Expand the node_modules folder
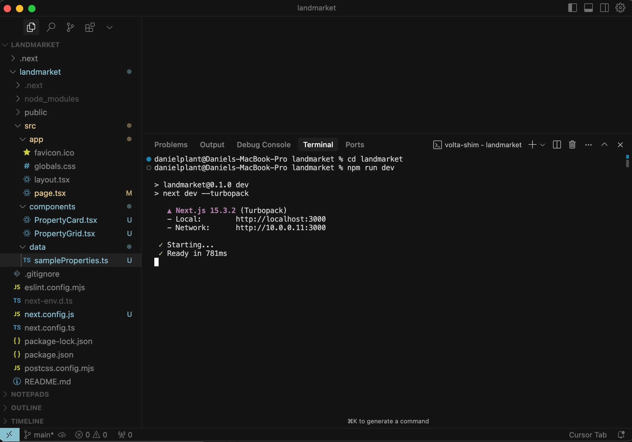Viewport: 632px width, 442px height. (51, 99)
